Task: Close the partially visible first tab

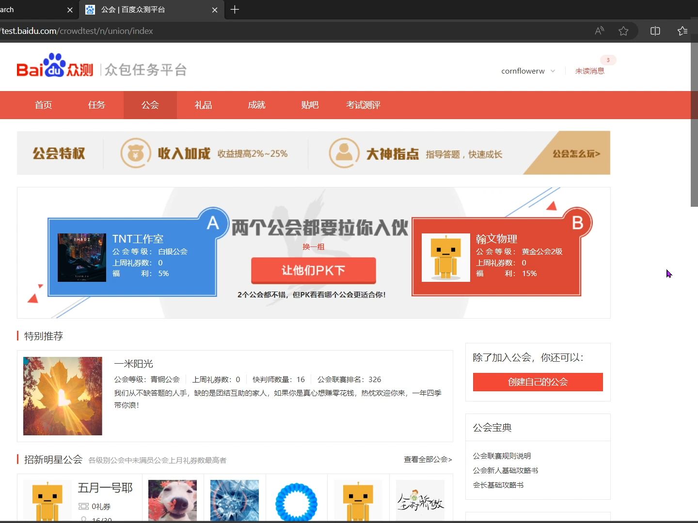Action: (70, 10)
